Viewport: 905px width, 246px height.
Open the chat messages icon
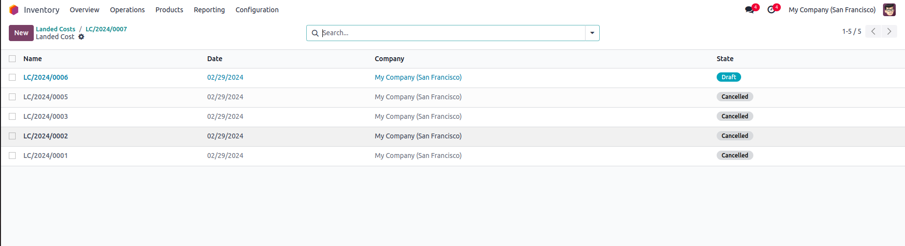point(749,10)
